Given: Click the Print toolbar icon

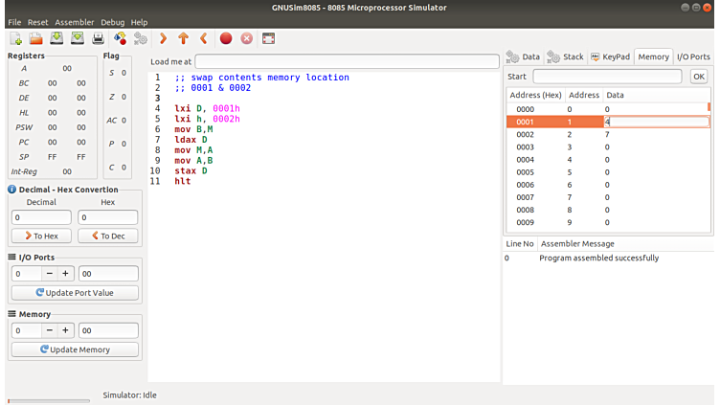Looking at the screenshot, I should [x=98, y=38].
